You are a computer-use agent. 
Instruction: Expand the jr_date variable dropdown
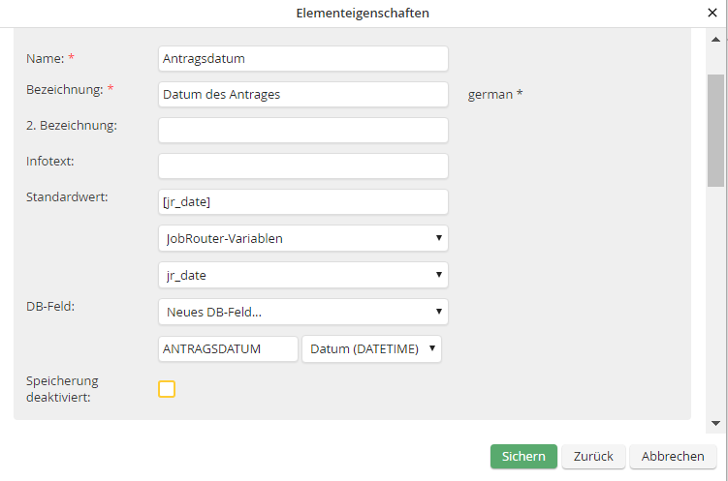pos(302,275)
